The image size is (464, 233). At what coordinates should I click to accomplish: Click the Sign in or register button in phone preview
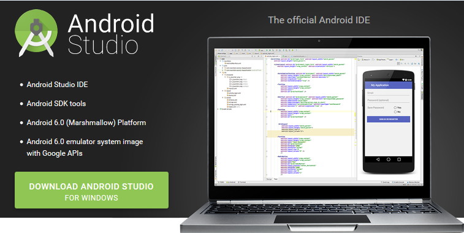coord(388,120)
